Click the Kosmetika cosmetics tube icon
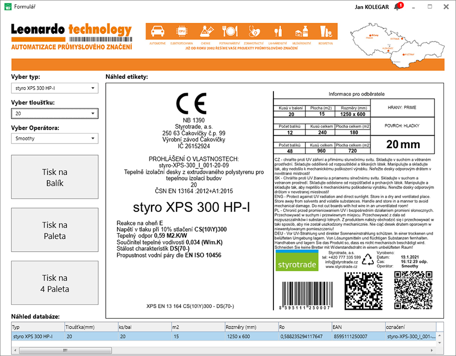Viewport: 456px width, 356px height. 326,32
